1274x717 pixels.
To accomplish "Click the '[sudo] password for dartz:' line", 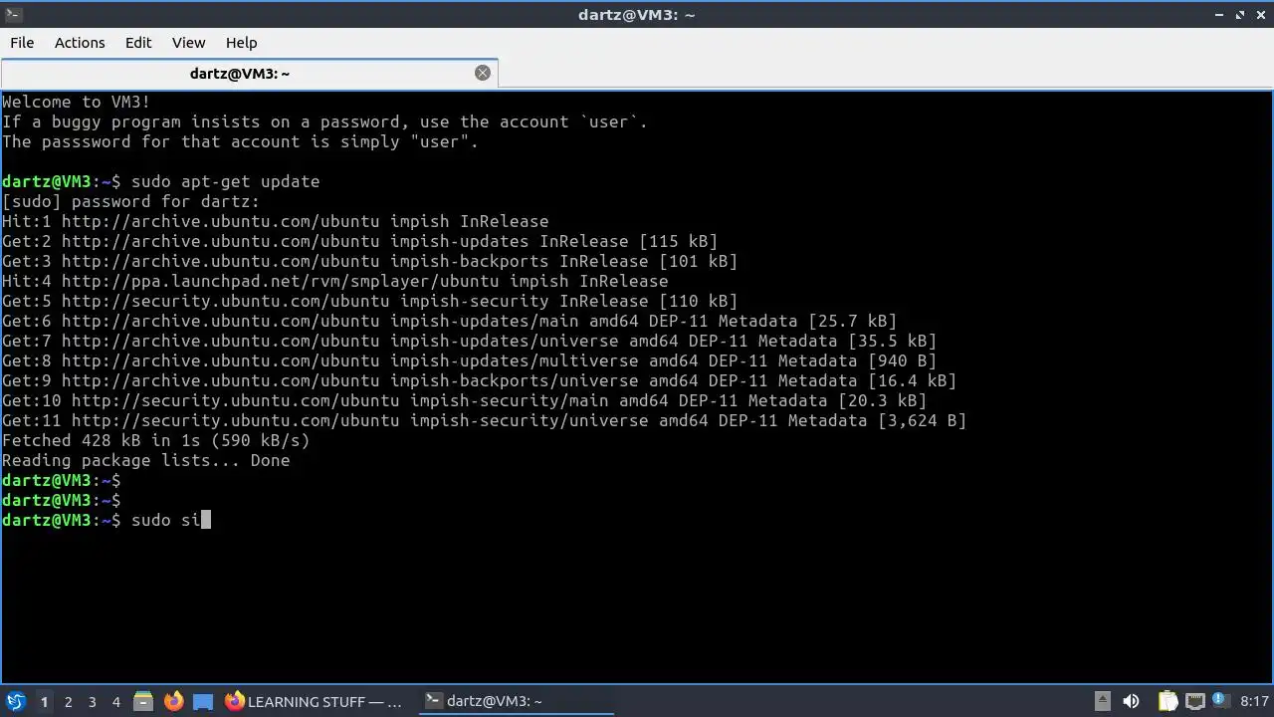I will pyautogui.click(x=130, y=201).
